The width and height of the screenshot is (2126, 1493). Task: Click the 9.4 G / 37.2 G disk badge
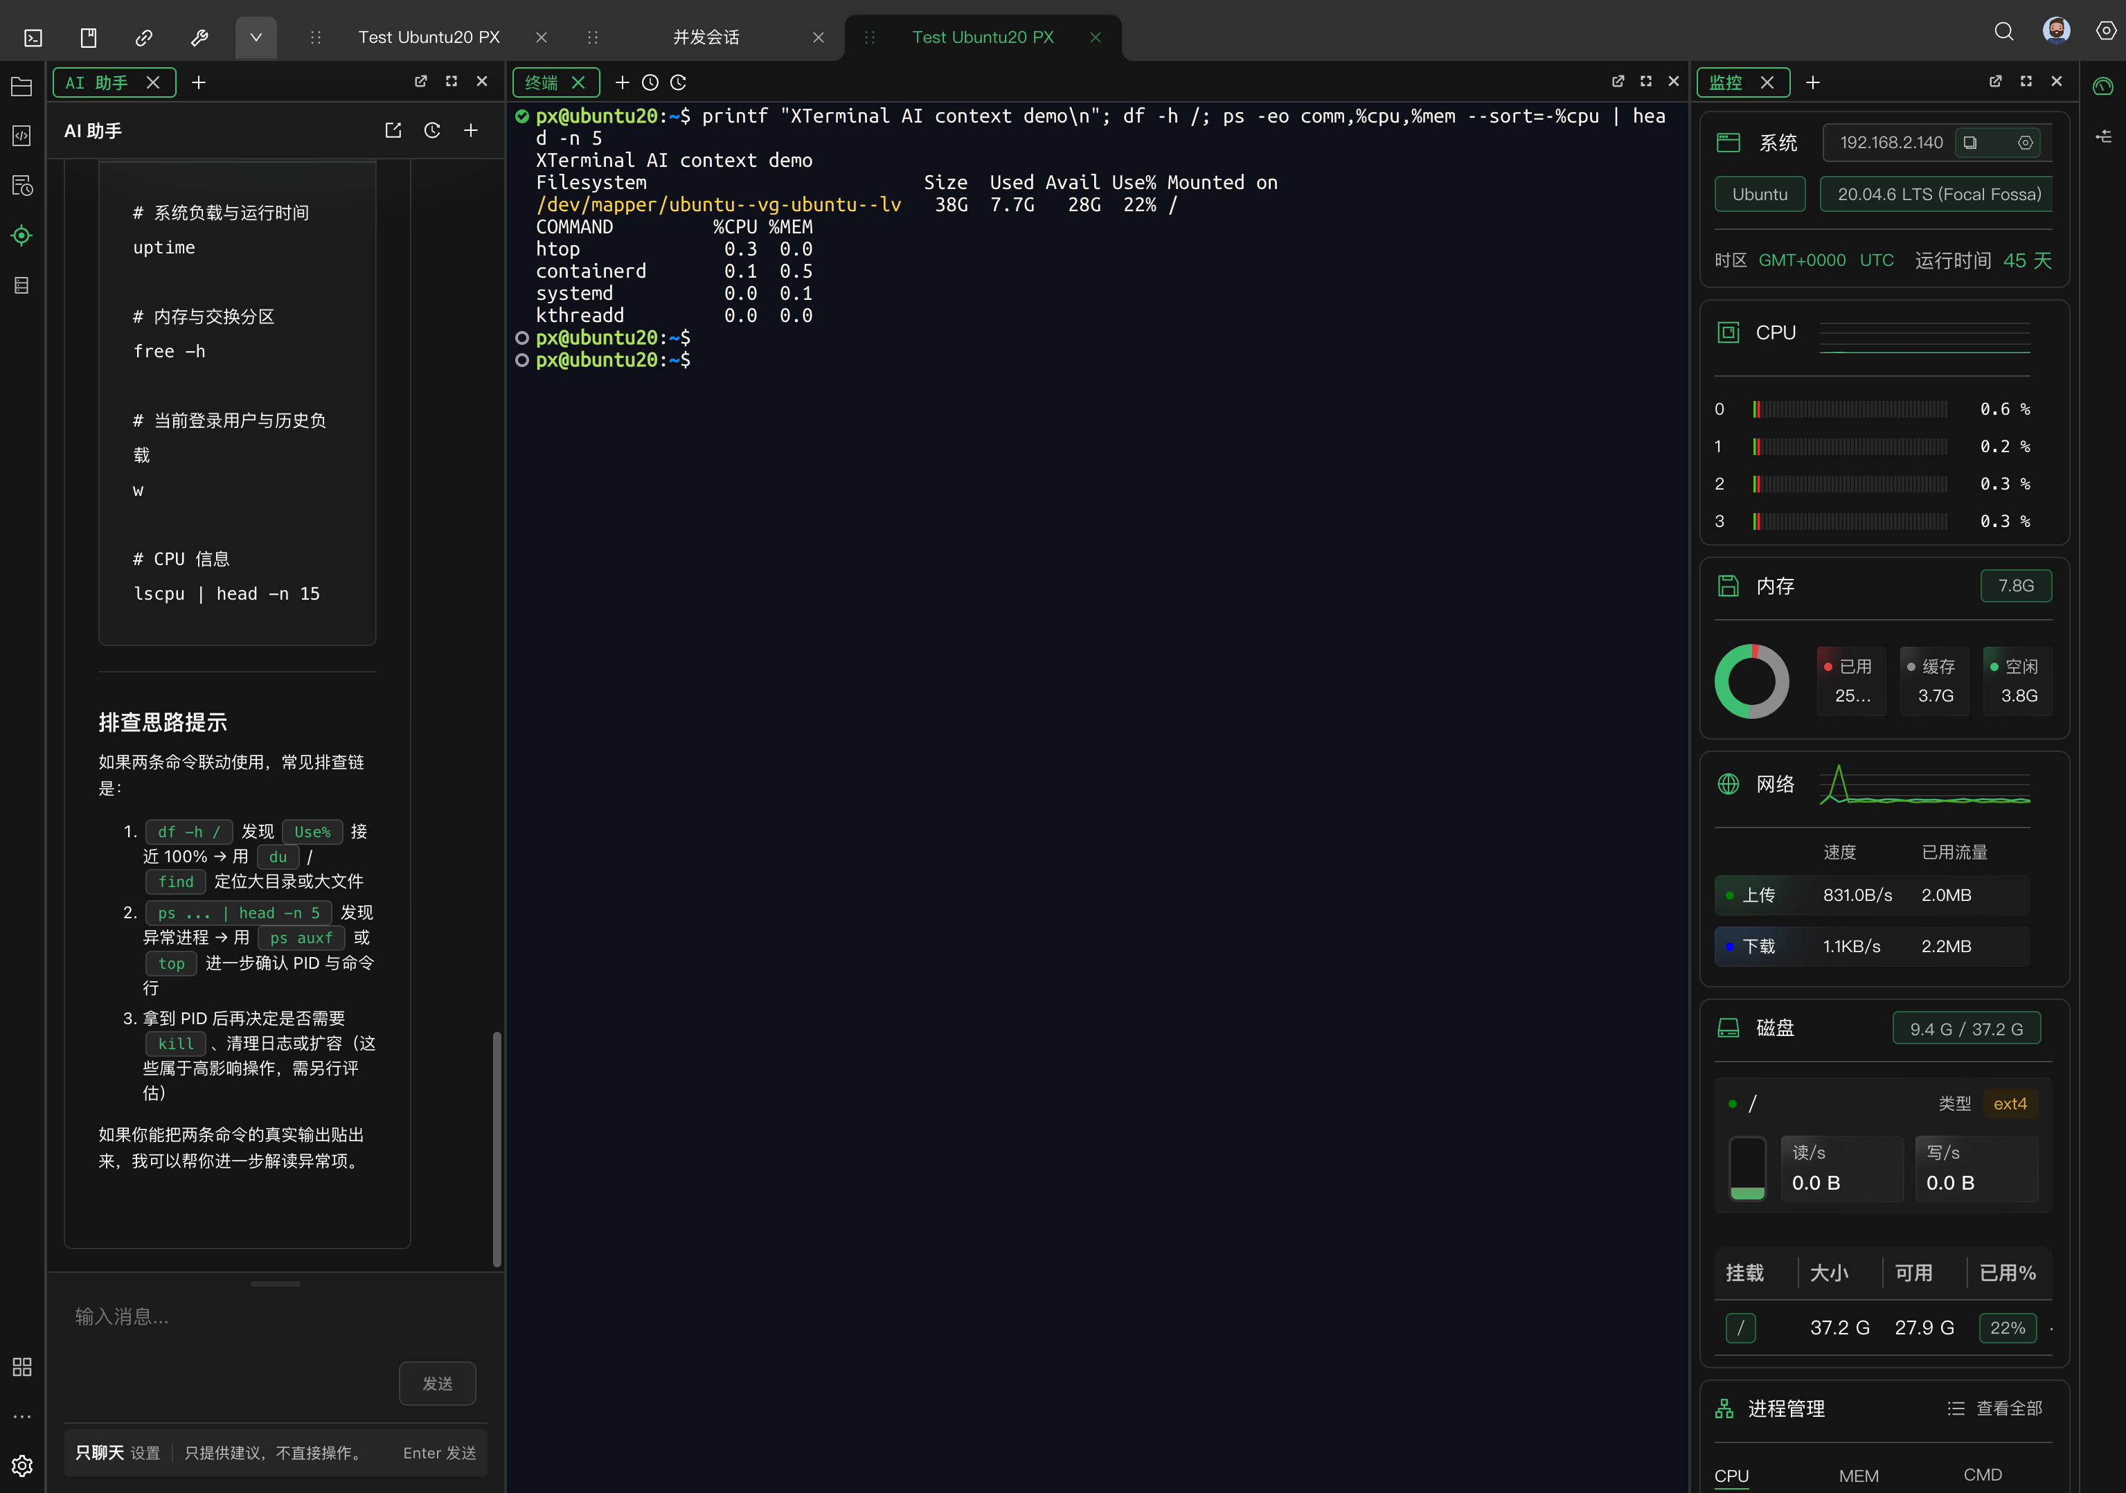1967,1029
